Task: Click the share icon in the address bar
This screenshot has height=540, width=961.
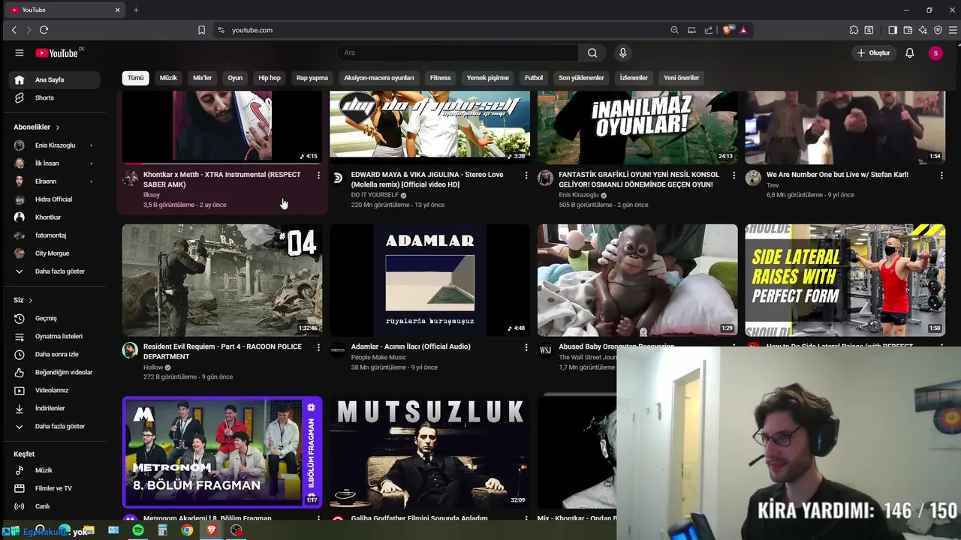Action: [x=708, y=30]
